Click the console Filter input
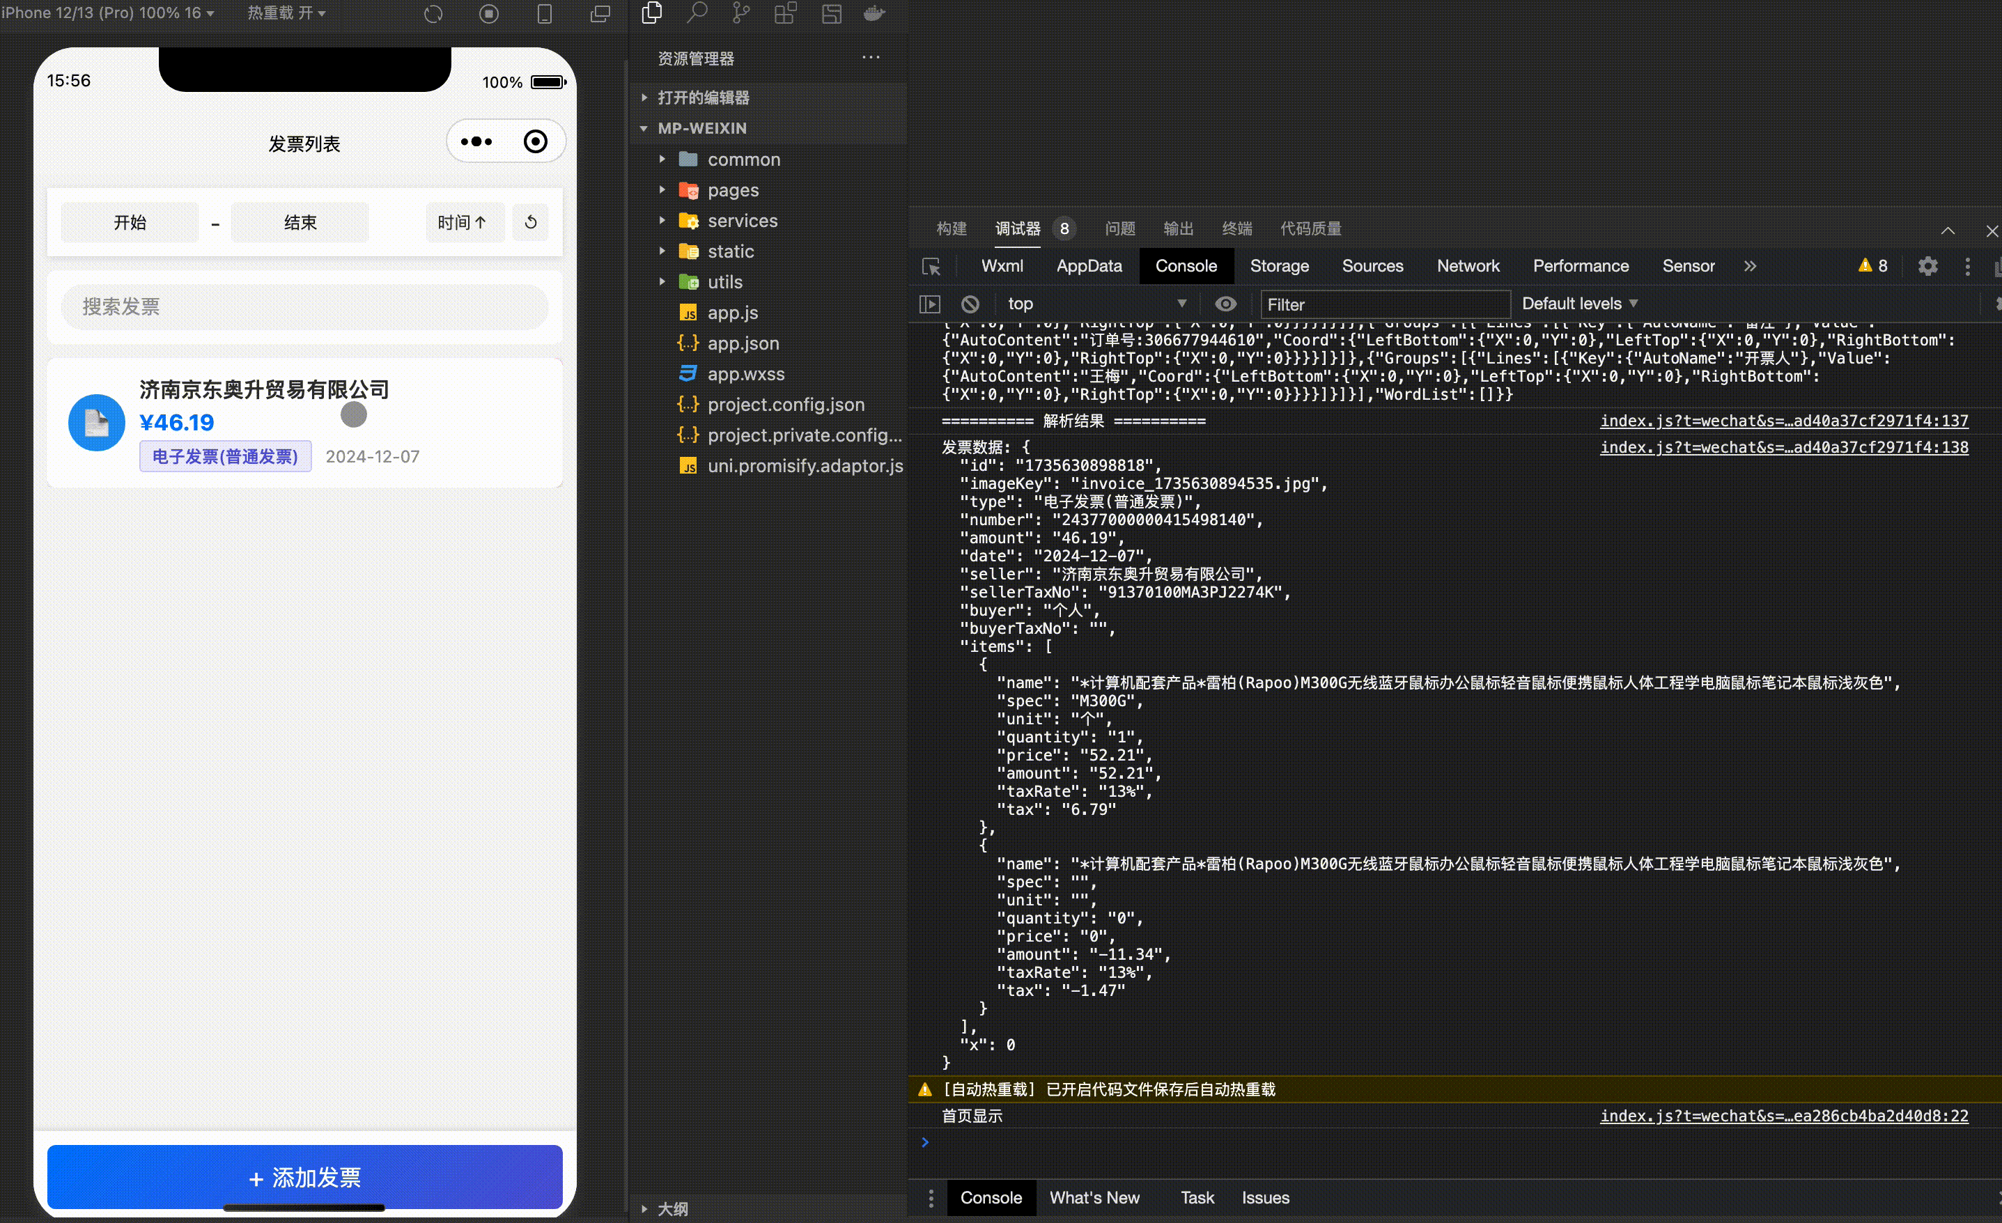Screen dimensions: 2002x1223 tap(1385, 304)
